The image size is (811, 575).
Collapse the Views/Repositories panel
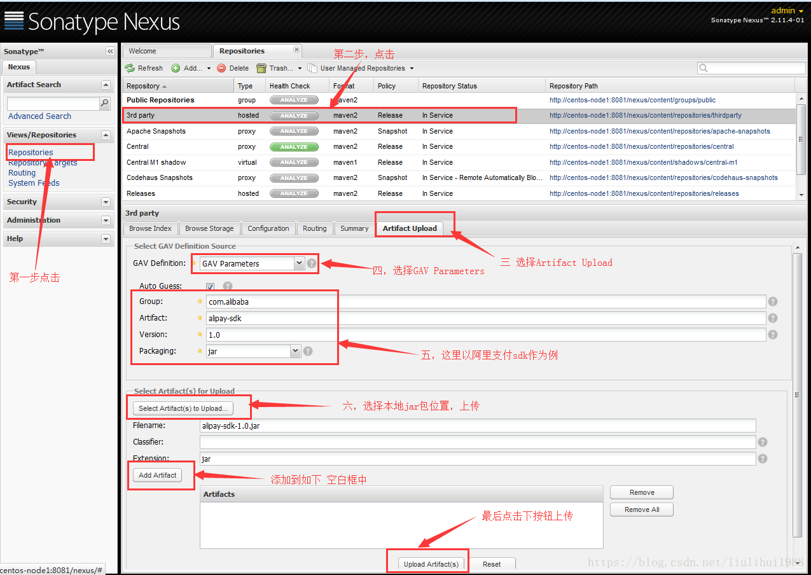pos(106,135)
